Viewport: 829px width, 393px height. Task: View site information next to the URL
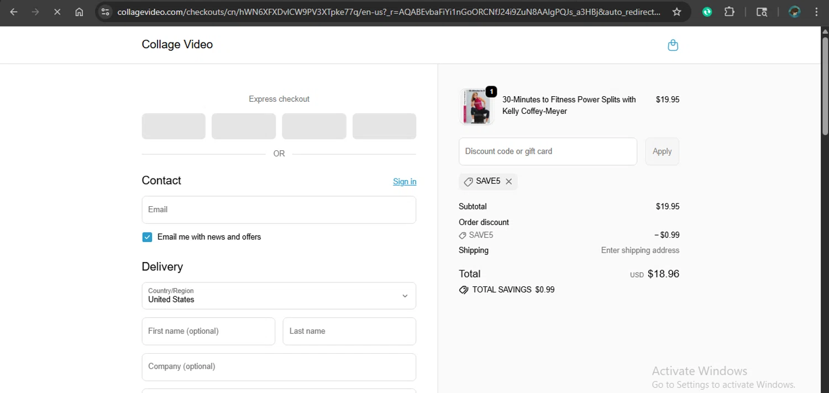pos(106,12)
